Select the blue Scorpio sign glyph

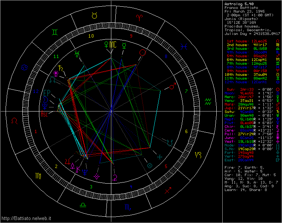tap(128, 207)
